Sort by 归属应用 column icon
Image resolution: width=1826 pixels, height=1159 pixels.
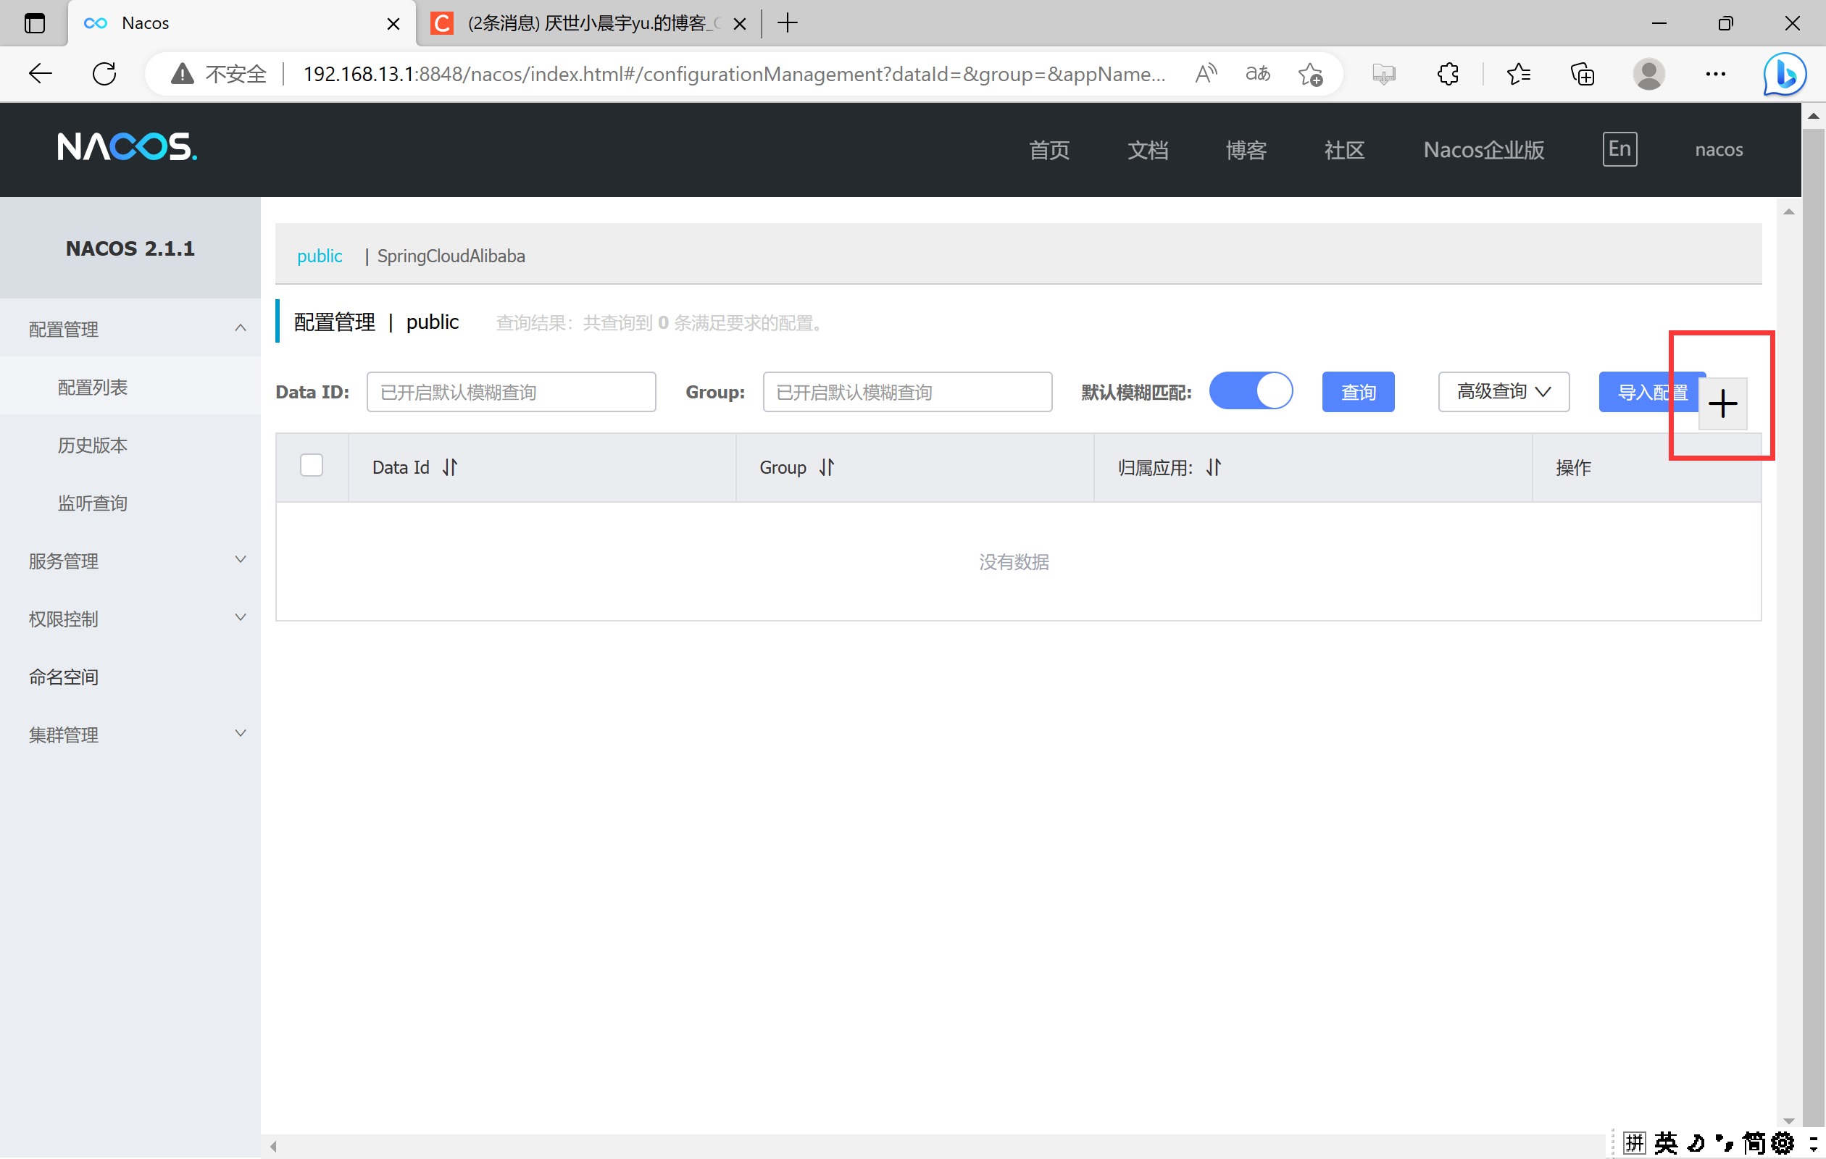pyautogui.click(x=1214, y=467)
